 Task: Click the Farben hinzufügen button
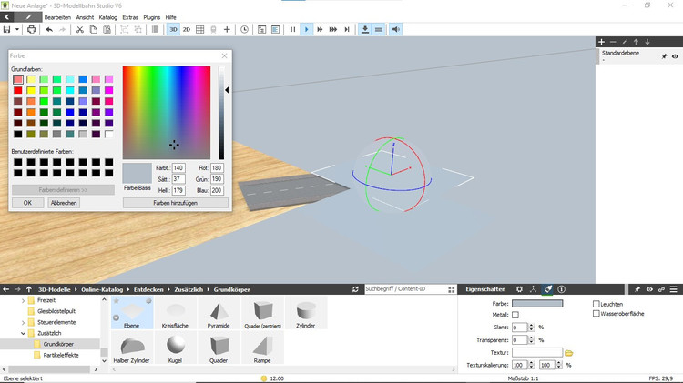[x=173, y=203]
